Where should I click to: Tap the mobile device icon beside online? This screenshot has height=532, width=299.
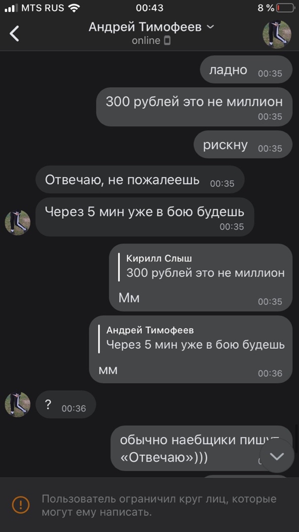pos(167,41)
